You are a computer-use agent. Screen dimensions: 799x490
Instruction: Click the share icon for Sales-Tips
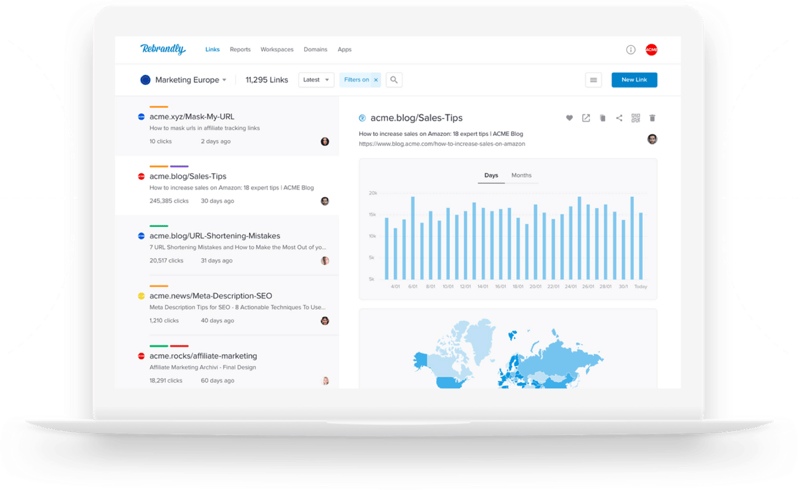click(x=619, y=118)
